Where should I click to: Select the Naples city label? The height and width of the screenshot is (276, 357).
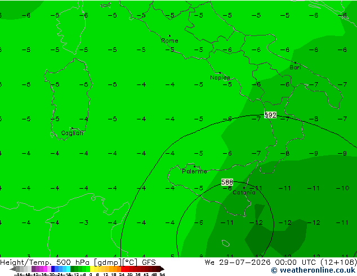click(220, 78)
